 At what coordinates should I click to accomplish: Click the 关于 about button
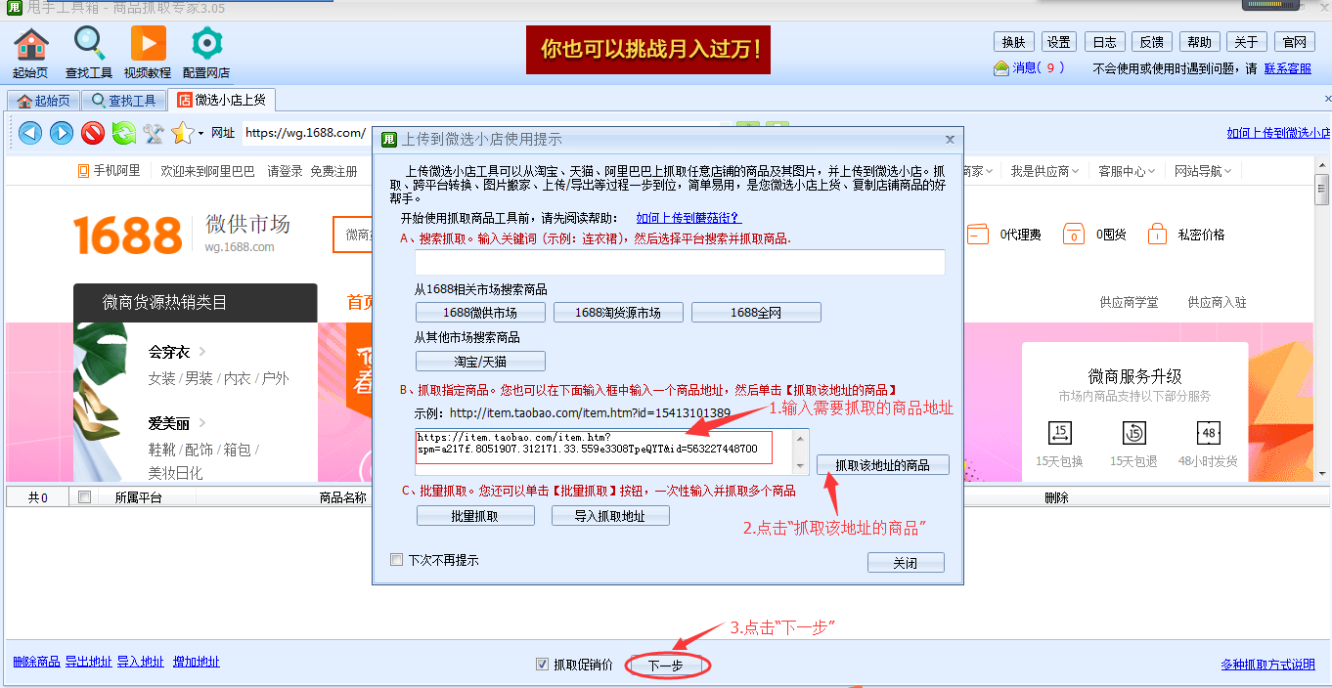pos(1246,42)
